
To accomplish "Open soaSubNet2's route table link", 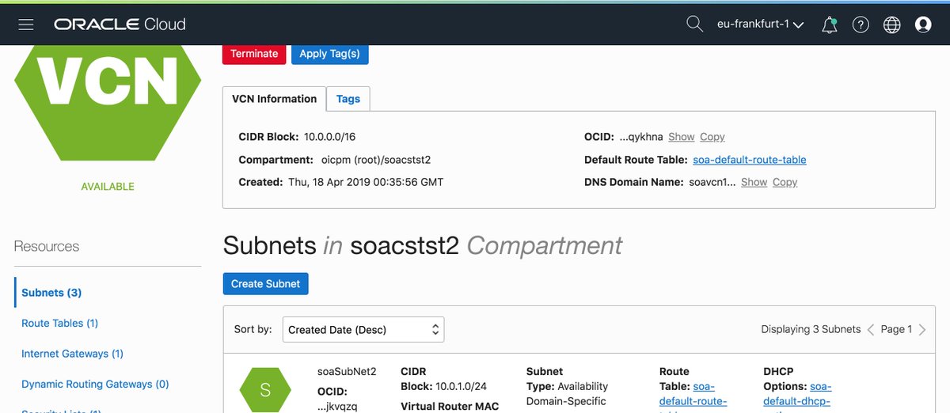I will coord(693,395).
